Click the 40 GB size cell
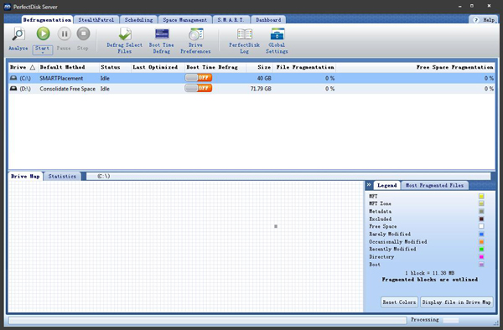503x330 pixels. coord(264,78)
